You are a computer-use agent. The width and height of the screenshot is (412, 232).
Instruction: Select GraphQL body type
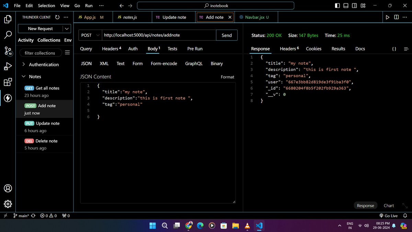coord(194,64)
